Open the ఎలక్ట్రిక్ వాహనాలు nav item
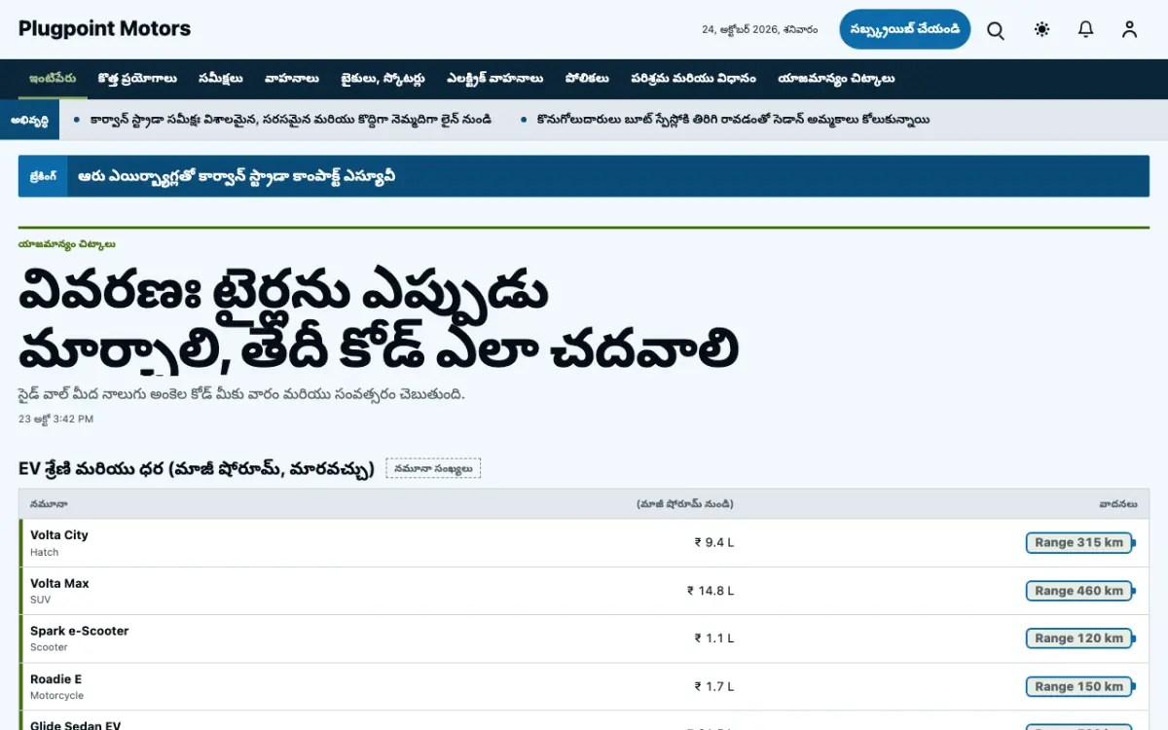The width and height of the screenshot is (1168, 730). 494,79
